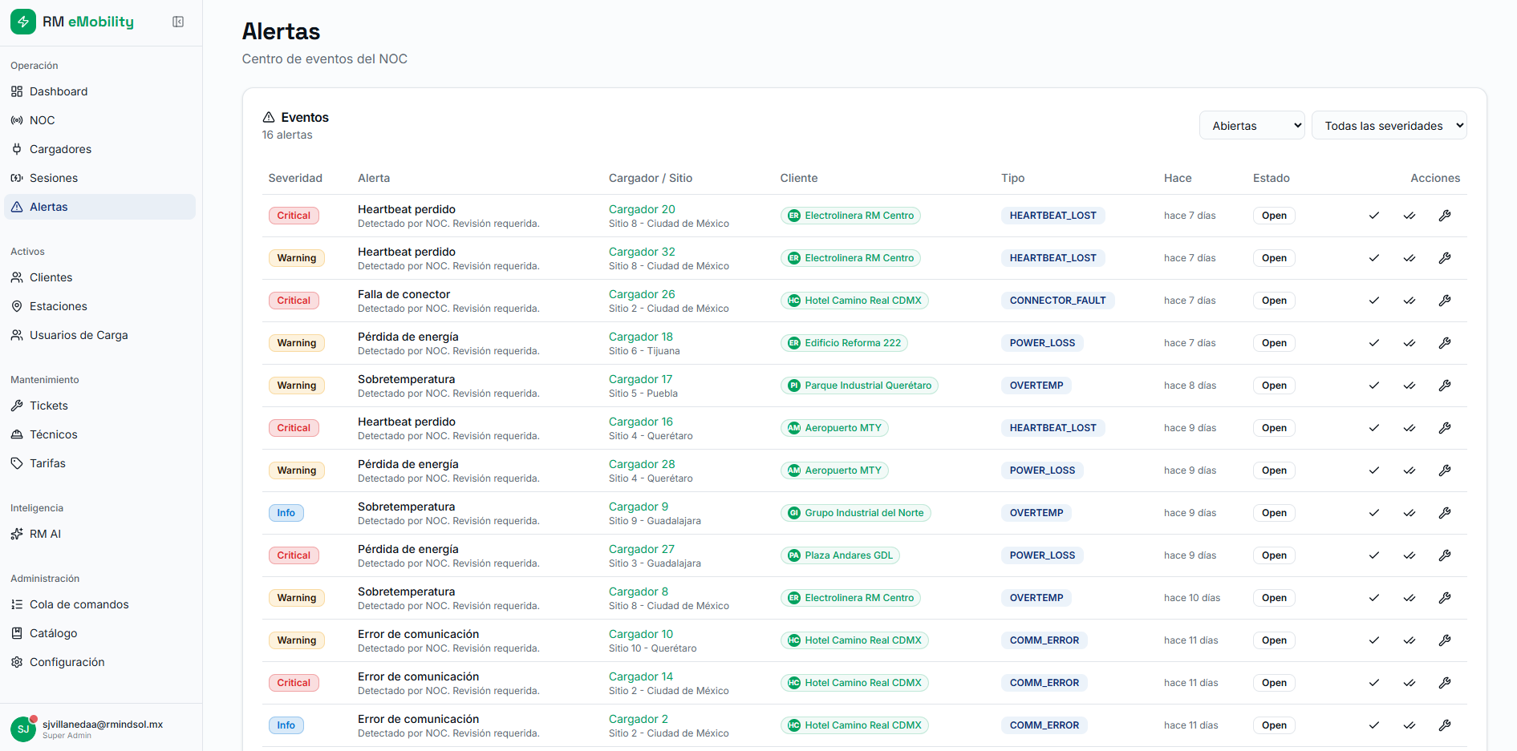Open the Cargador 20 link

pos(642,209)
